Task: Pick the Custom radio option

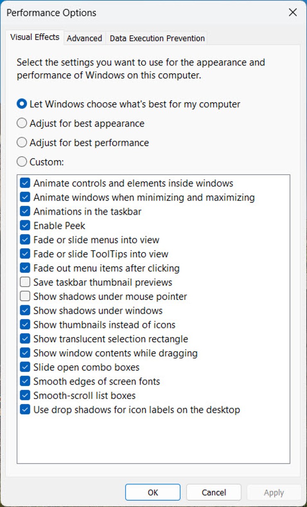Action: point(22,162)
